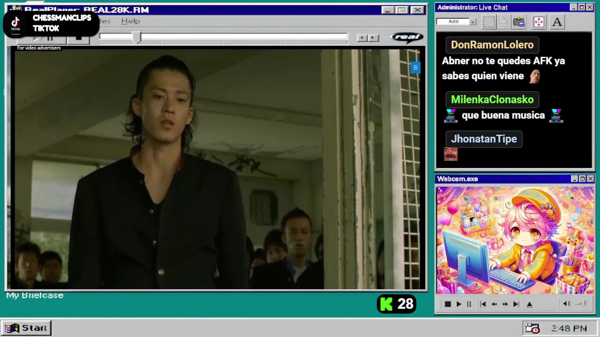
Task: Minimize the Live Chat window
Action: (x=573, y=7)
